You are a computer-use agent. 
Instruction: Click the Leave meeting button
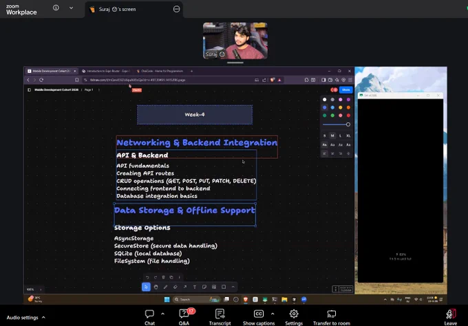[x=450, y=317]
